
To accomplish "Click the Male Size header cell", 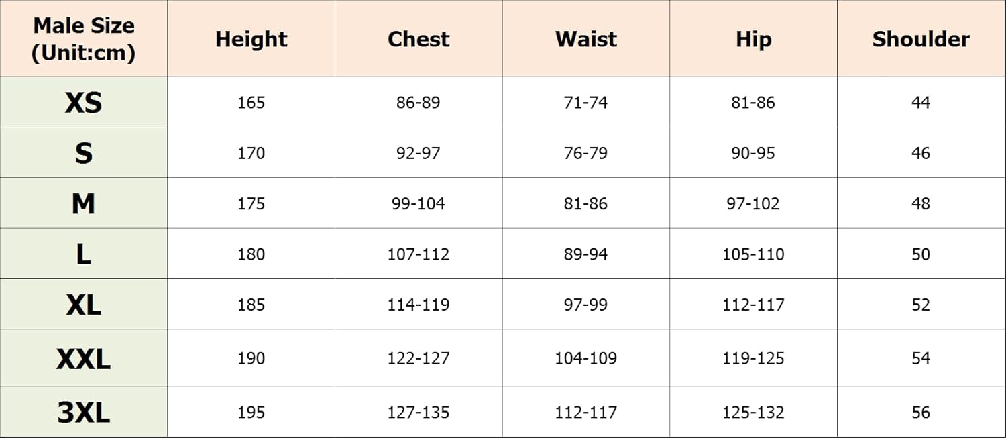I will [84, 39].
